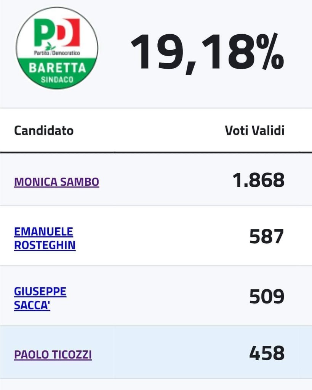Screen dimensions: 312x390
Task: Click the SINDACO label on the party logo
Action: (57, 80)
